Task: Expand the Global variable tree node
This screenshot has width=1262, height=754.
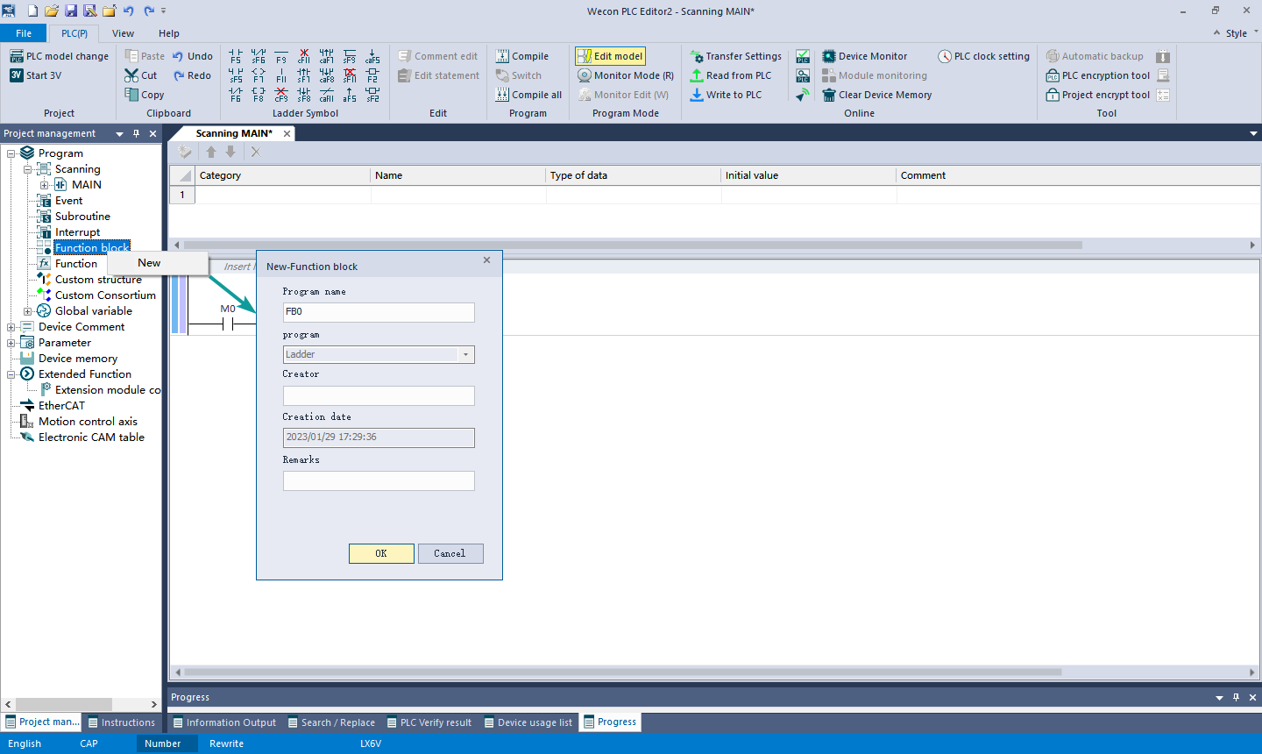Action: [28, 311]
